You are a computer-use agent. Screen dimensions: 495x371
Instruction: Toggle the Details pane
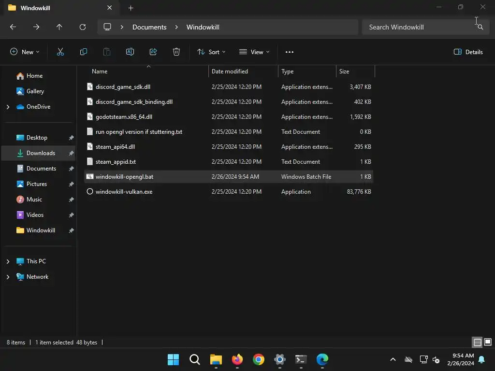click(468, 52)
